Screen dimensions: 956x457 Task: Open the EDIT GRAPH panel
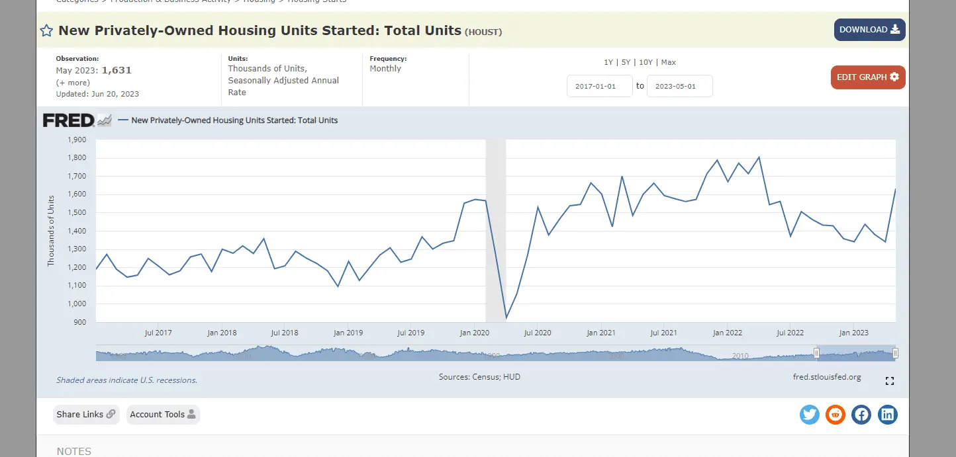pyautogui.click(x=868, y=77)
